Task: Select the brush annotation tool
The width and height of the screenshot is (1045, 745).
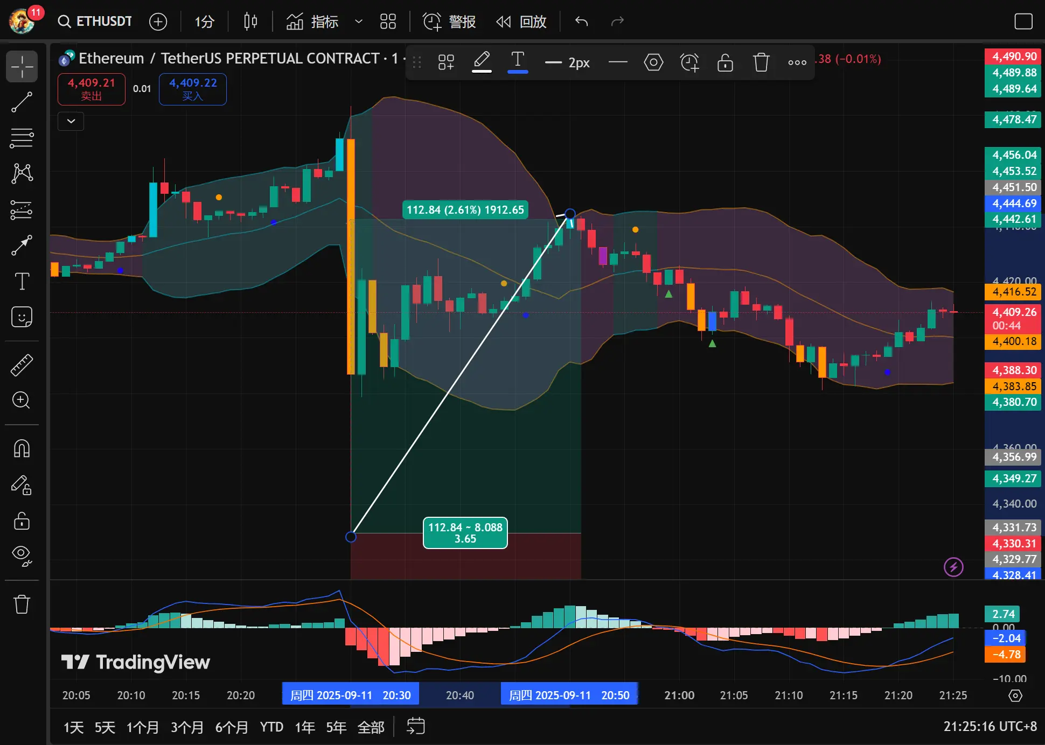Action: pyautogui.click(x=22, y=245)
